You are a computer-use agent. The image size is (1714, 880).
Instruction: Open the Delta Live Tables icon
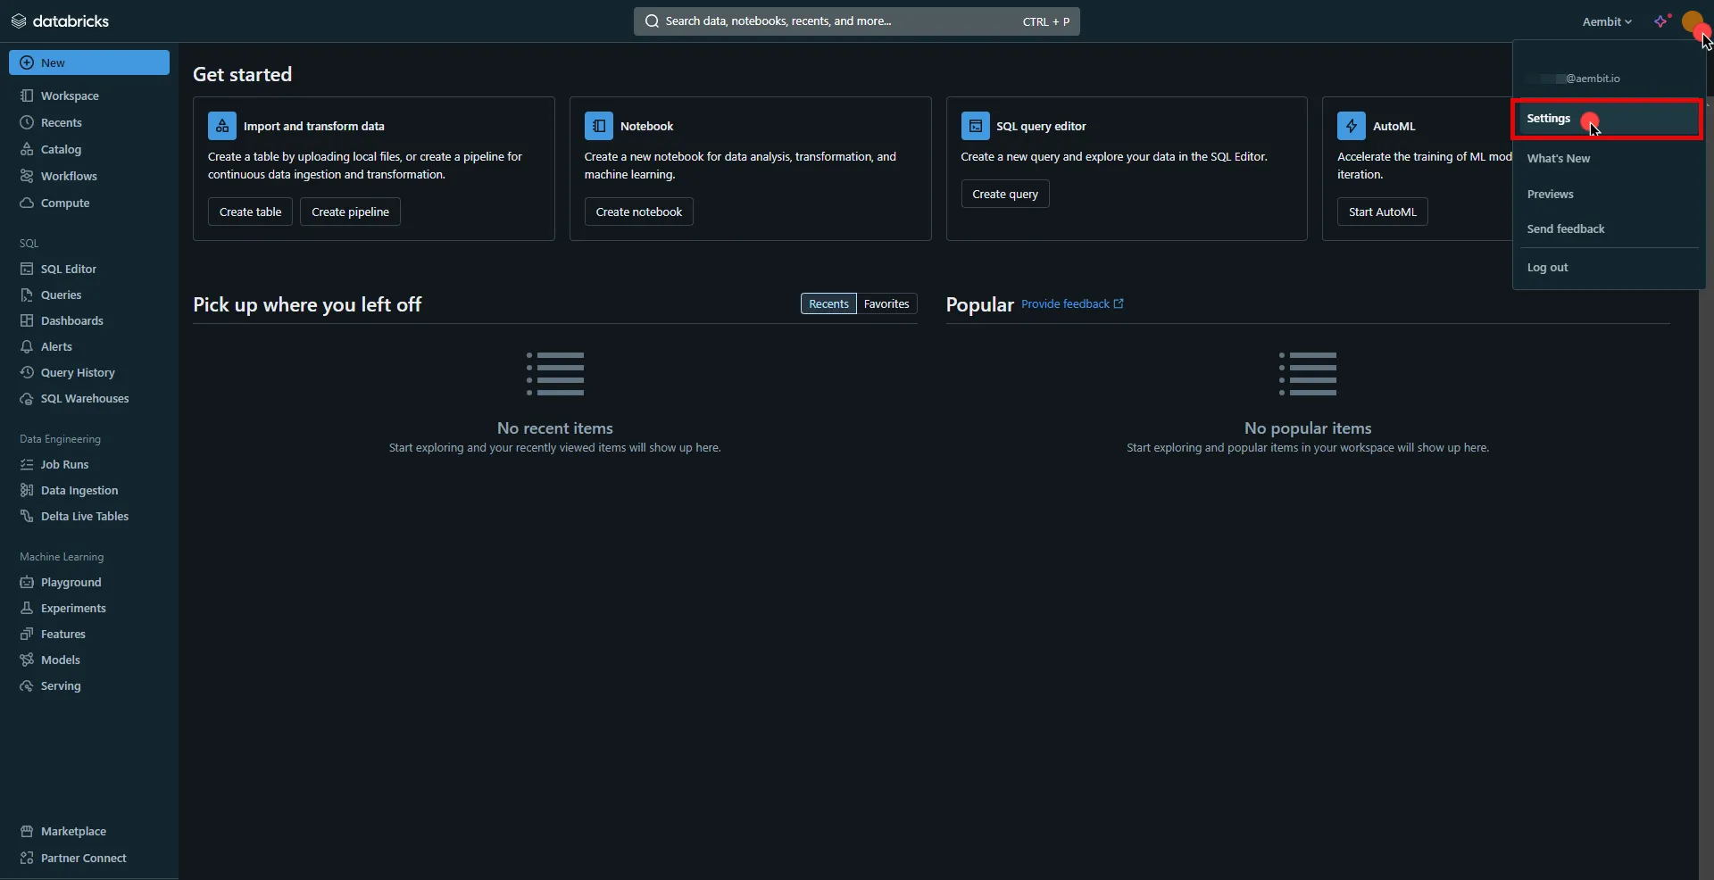[x=27, y=516]
